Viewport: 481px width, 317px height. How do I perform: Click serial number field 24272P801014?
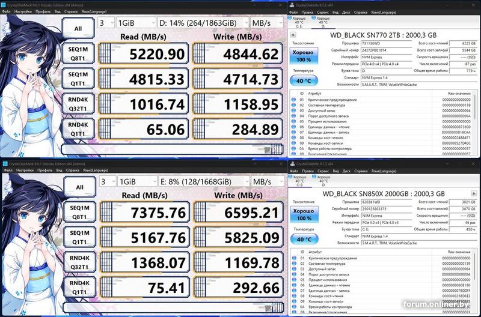pos(386,50)
